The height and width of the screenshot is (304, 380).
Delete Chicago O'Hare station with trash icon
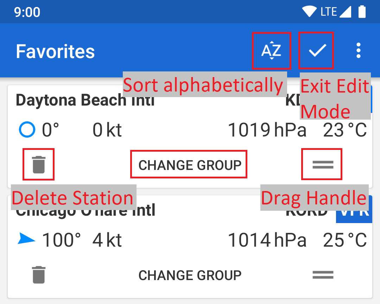pyautogui.click(x=39, y=275)
